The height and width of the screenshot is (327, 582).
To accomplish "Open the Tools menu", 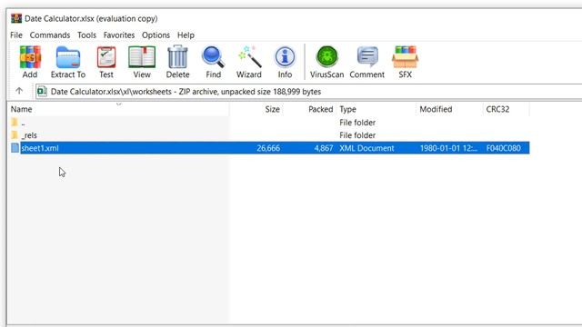I will (87, 35).
